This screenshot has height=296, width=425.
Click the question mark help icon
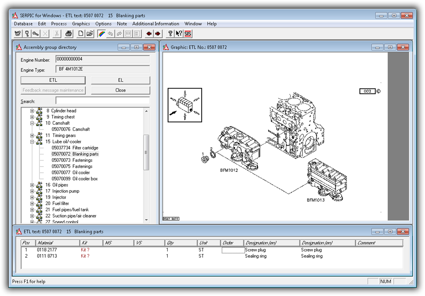[170, 34]
